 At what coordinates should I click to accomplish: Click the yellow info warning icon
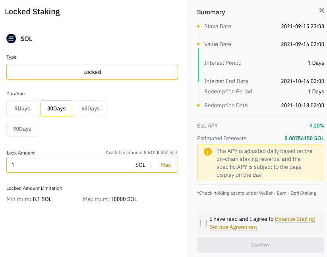[207, 152]
